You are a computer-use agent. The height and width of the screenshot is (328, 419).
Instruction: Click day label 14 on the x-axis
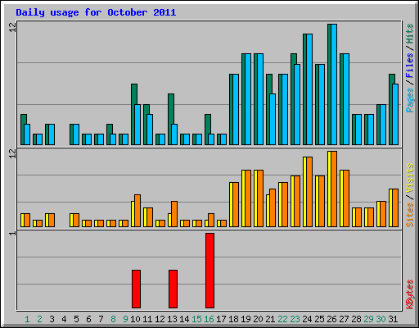coord(184,319)
